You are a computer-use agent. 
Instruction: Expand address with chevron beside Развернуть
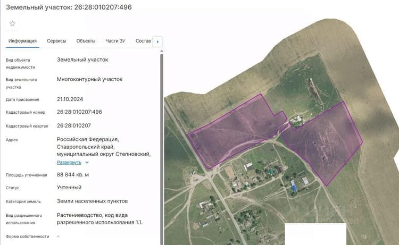tap(87, 163)
